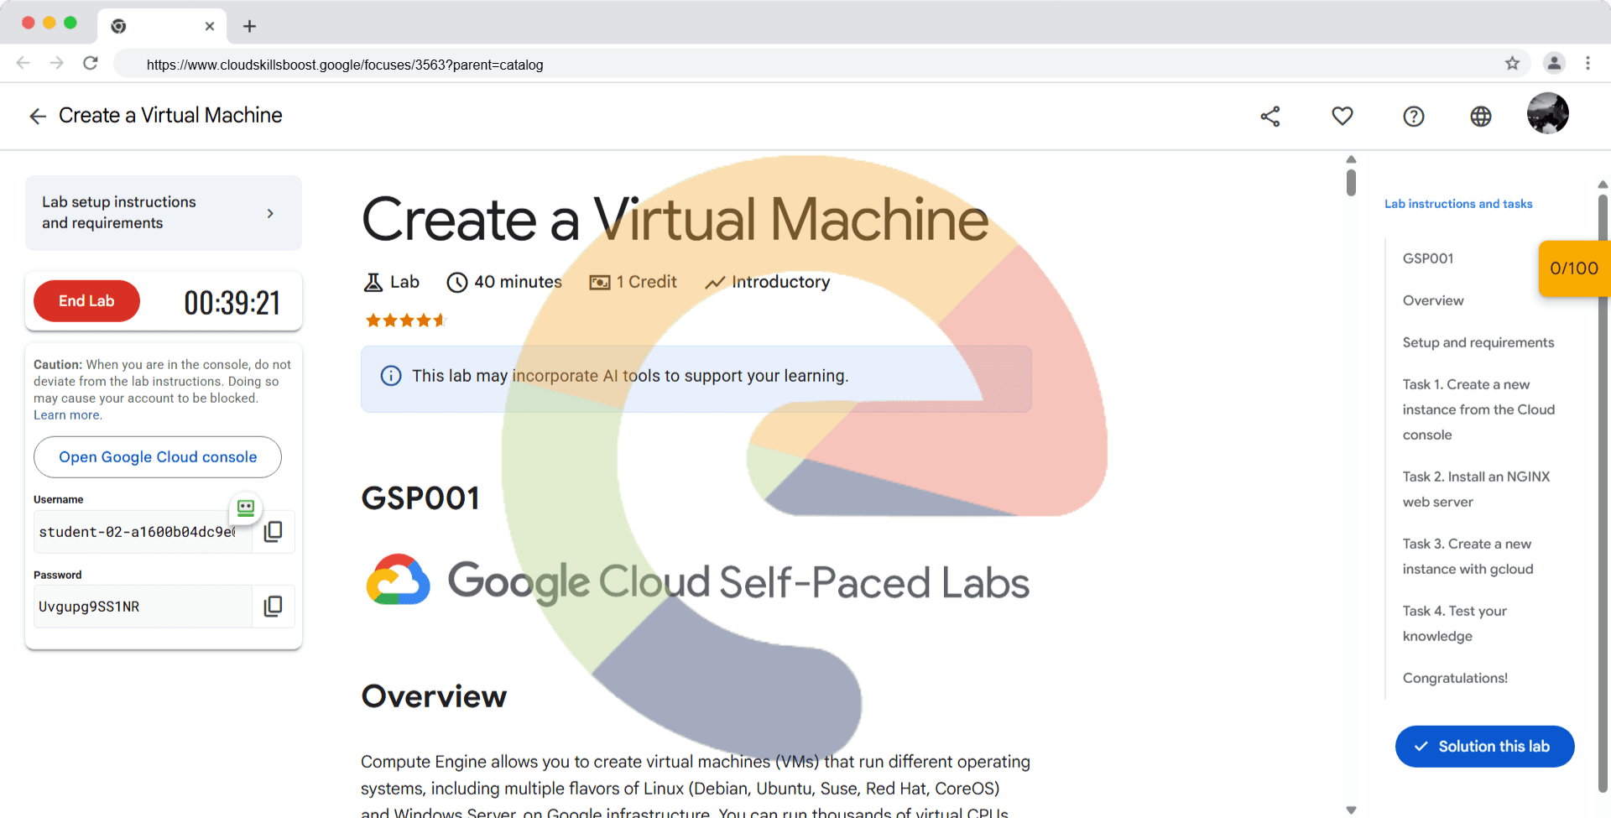Go to Task 2 Install NGINX web server

click(1475, 489)
